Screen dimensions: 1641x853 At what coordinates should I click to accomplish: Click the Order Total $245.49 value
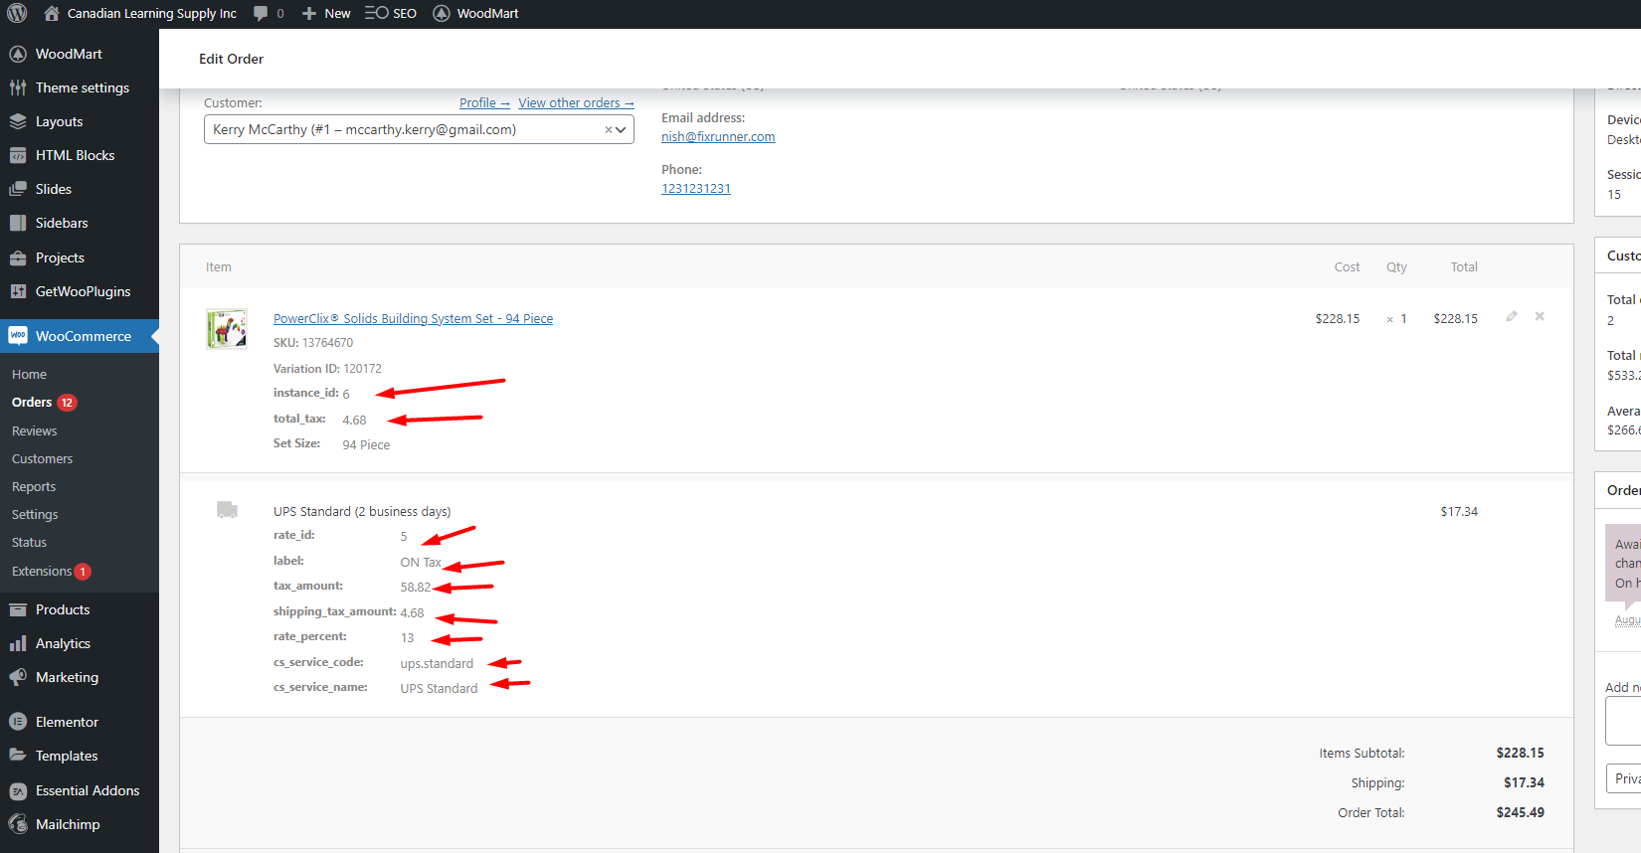1520,813
